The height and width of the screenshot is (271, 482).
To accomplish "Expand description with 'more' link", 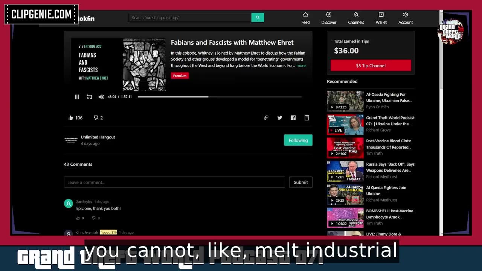I will (301, 65).
